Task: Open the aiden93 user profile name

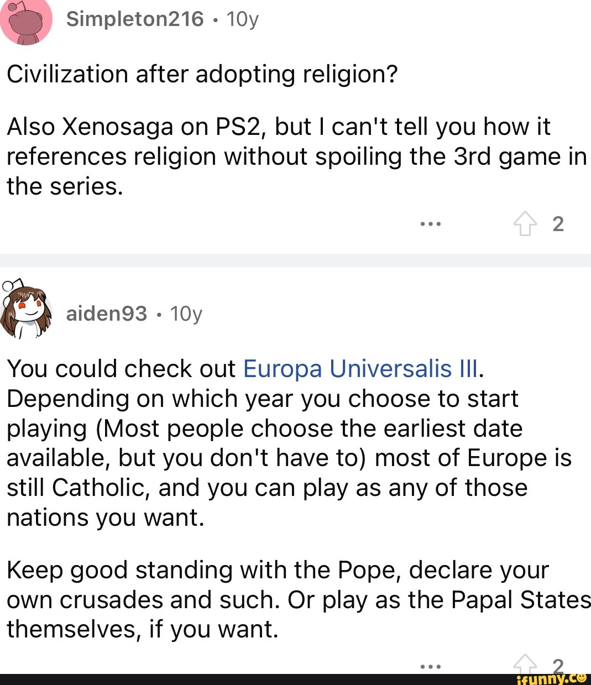Action: point(106,313)
